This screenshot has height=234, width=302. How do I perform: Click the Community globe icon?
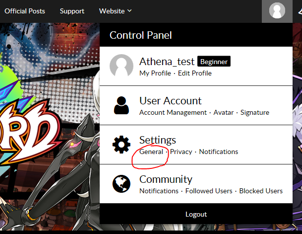pyautogui.click(x=121, y=184)
